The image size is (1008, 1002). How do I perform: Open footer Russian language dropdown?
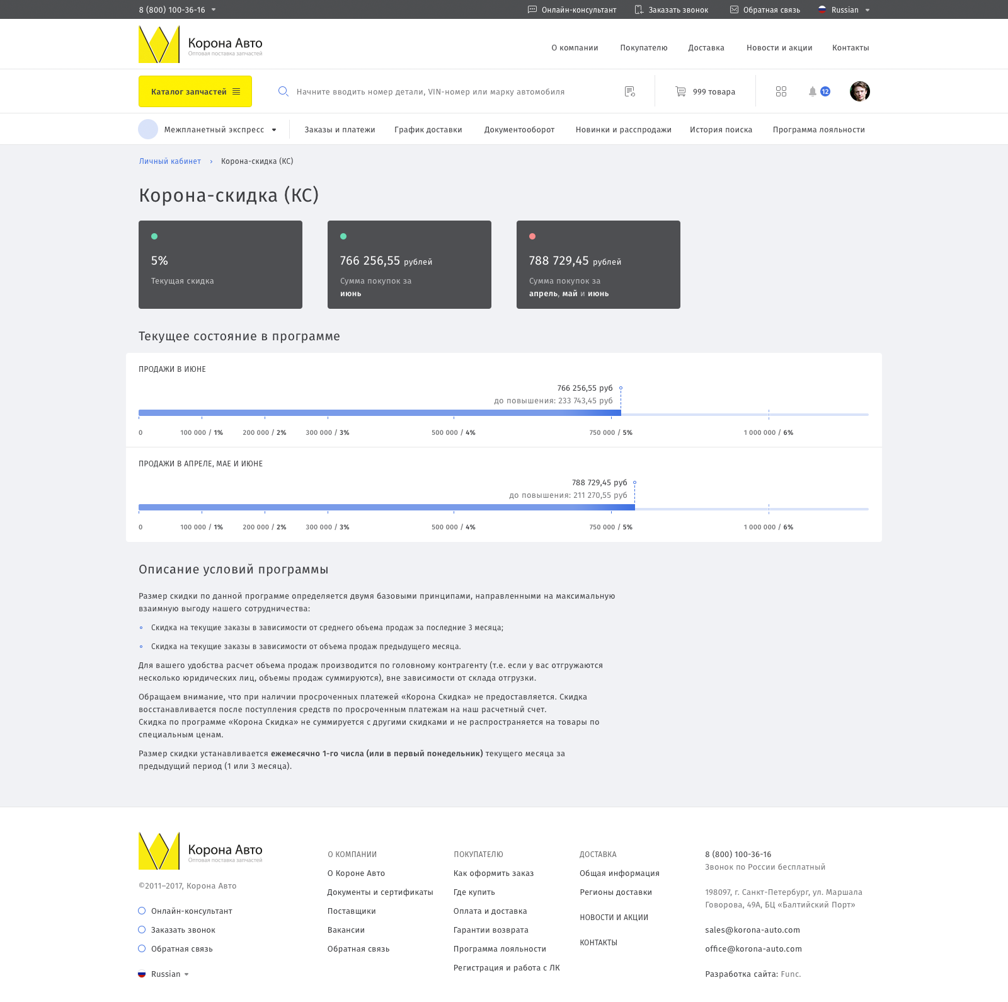[186, 974]
